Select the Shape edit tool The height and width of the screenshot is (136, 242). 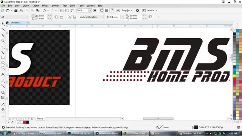(3, 29)
